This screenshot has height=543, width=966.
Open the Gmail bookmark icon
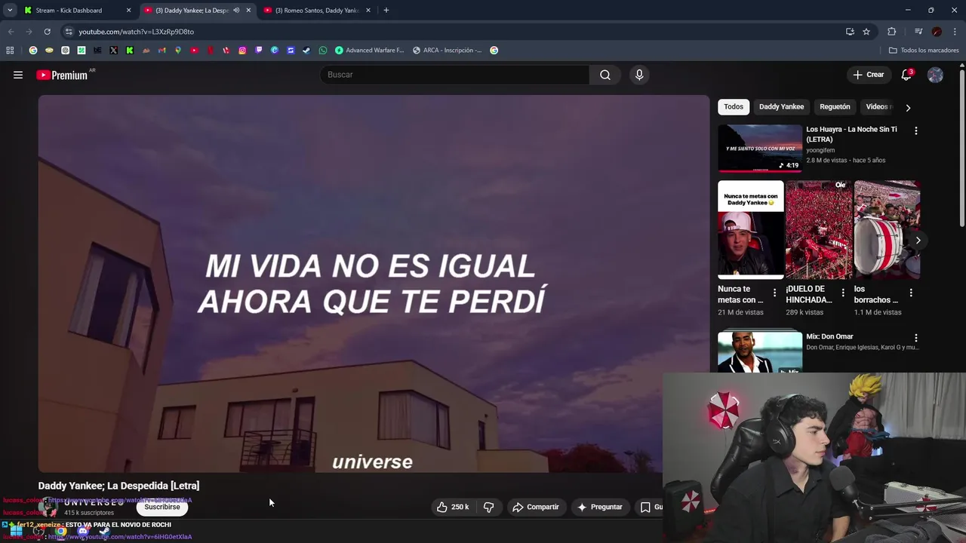pos(162,51)
